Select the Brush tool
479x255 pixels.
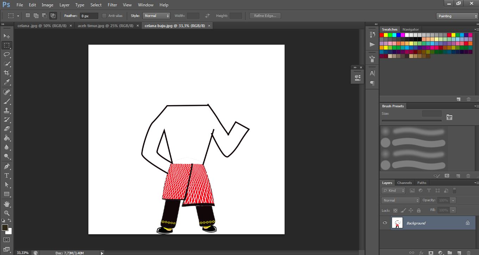coord(7,101)
